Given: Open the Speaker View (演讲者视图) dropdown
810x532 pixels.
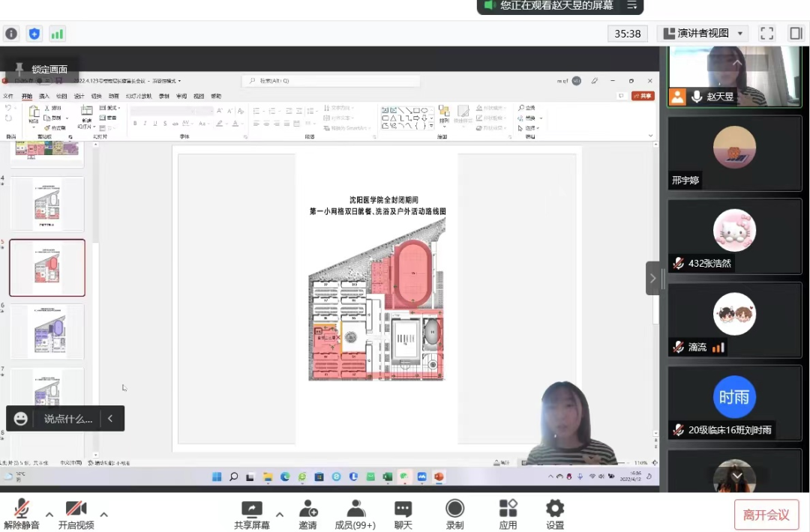Looking at the screenshot, I should [703, 33].
